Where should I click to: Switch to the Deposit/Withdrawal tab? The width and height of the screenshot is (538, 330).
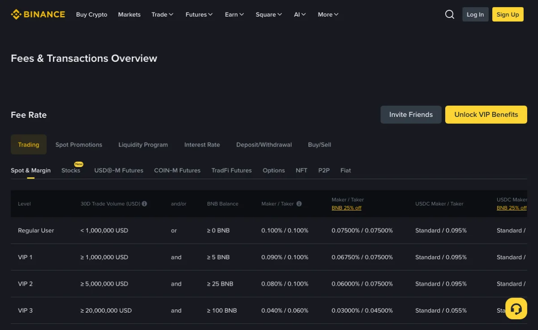pyautogui.click(x=264, y=145)
